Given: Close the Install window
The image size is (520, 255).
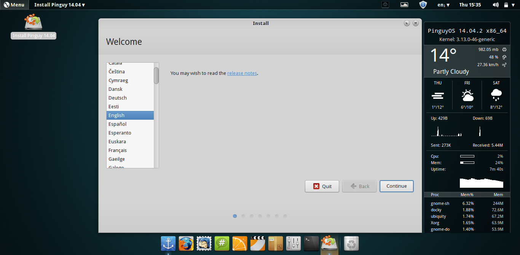Looking at the screenshot, I should coord(416,23).
